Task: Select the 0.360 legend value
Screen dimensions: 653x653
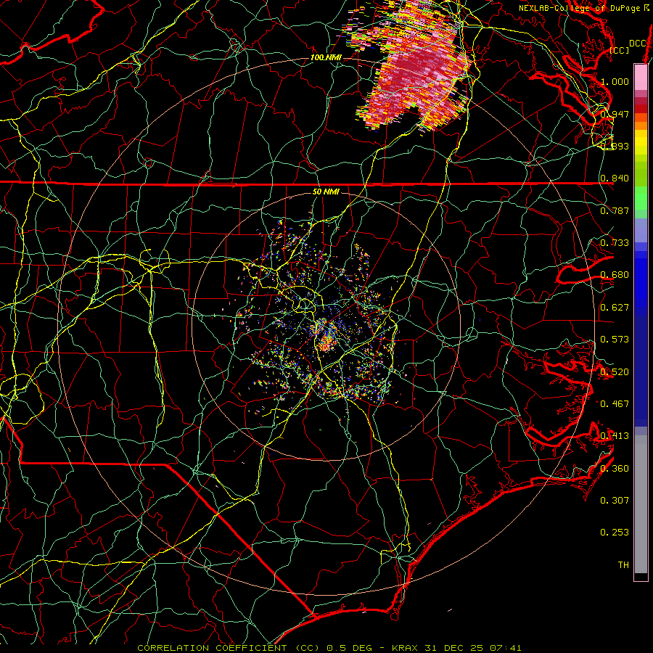Action: (x=615, y=469)
